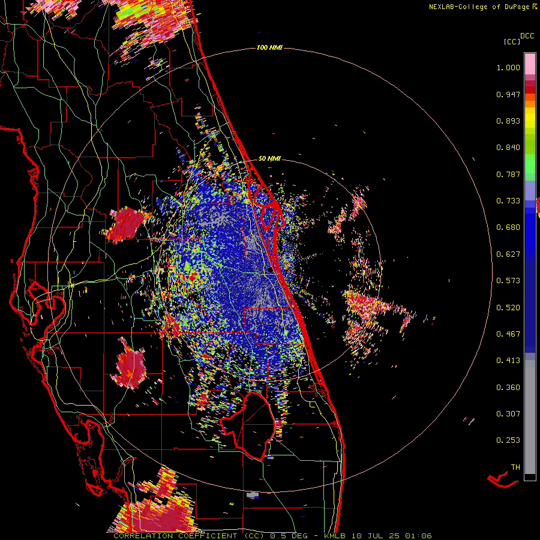Select the 0.893 scale value
The height and width of the screenshot is (540, 540).
508,121
